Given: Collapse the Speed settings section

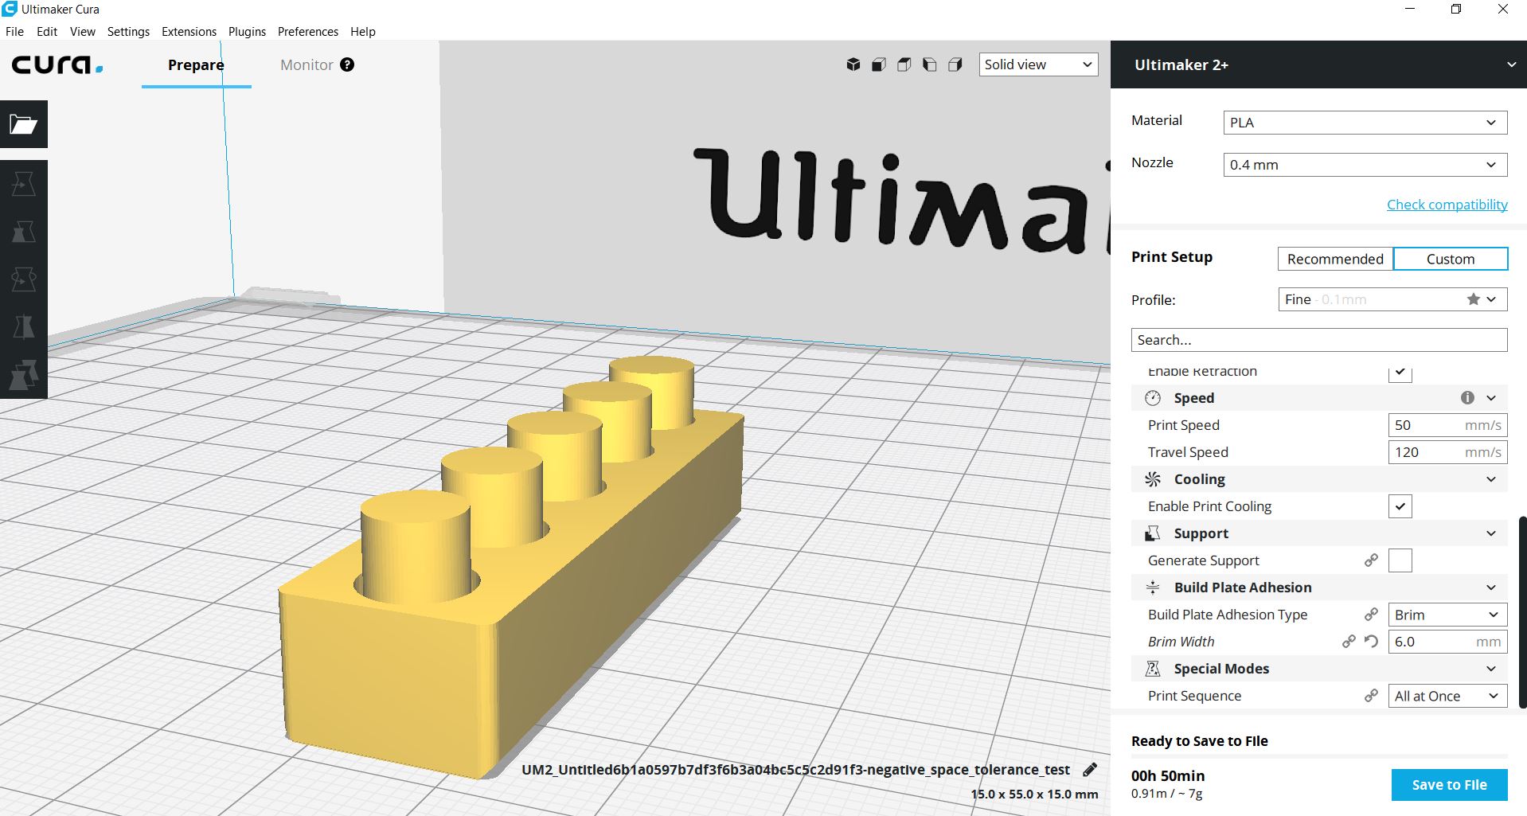Looking at the screenshot, I should pyautogui.click(x=1491, y=398).
